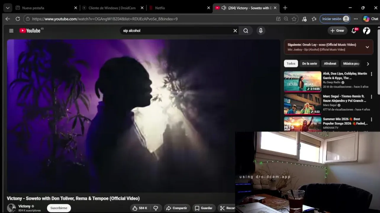This screenshot has width=380, height=213.
Task: Select the Todos filter chip
Action: 291,64
